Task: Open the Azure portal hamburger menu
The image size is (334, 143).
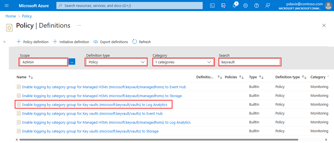Action: (7, 6)
